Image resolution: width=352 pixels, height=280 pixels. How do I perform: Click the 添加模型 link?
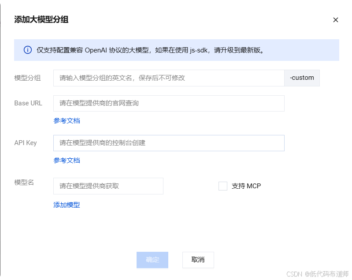(x=67, y=205)
